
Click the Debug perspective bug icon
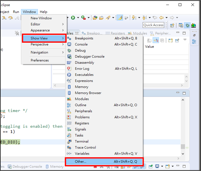(187, 25)
